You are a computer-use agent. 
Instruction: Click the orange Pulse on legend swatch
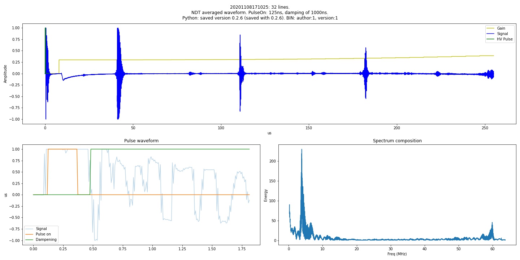tap(29, 234)
